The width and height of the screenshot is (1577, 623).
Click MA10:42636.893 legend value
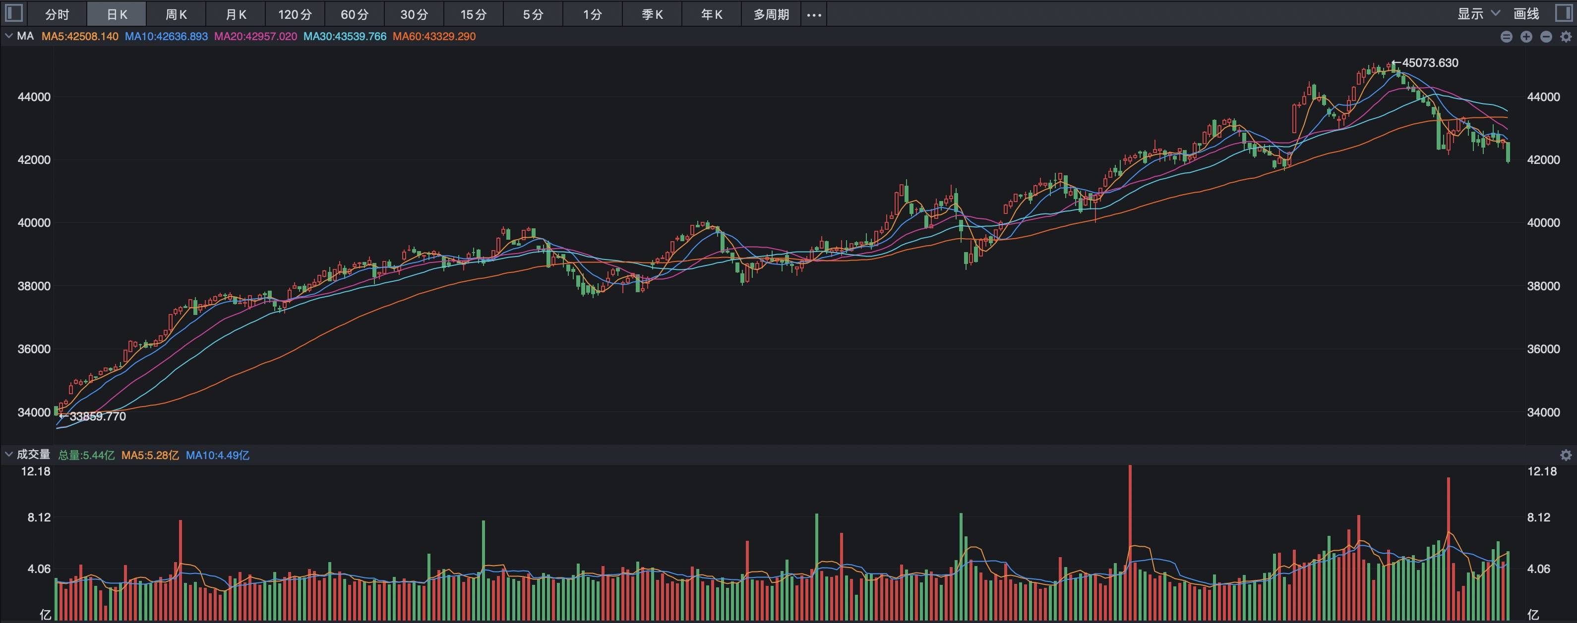166,37
